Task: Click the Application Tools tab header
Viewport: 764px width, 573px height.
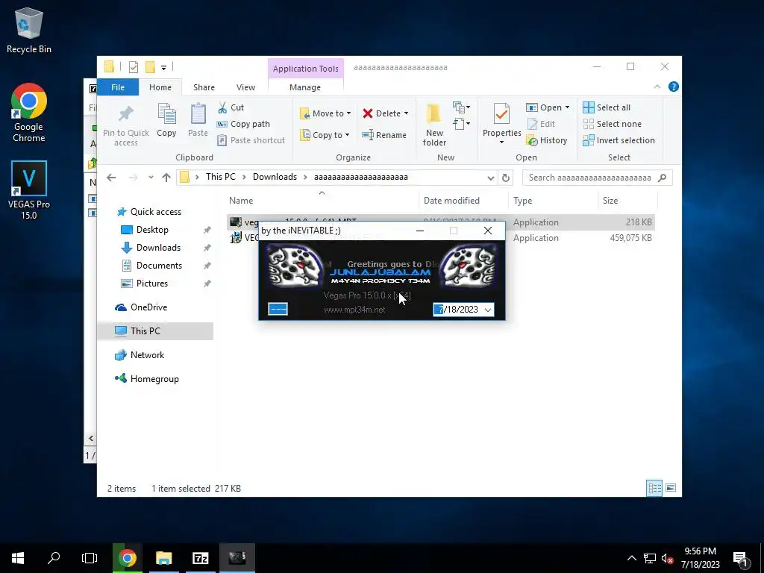Action: 305,69
